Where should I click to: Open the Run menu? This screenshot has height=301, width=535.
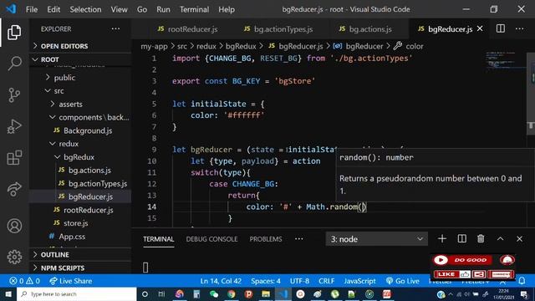163,9
